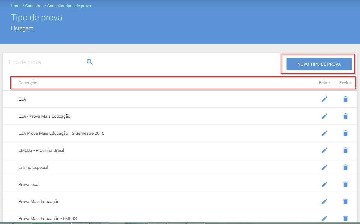Click the search magnifier icon
The width and height of the screenshot is (360, 224).
pyautogui.click(x=90, y=62)
